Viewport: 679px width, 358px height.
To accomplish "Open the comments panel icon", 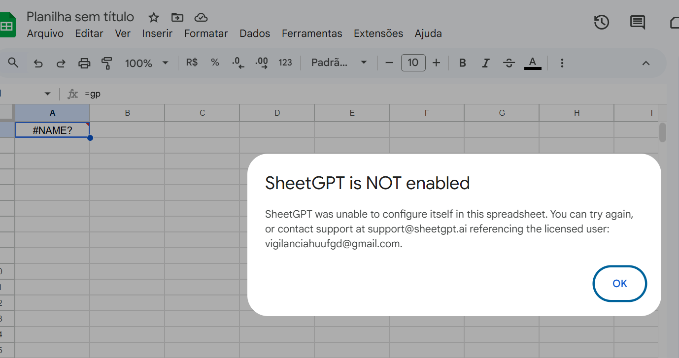I will point(637,22).
